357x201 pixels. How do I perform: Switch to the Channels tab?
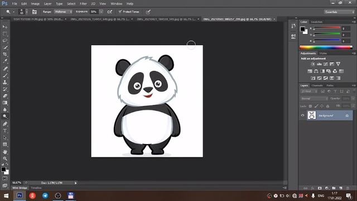(x=317, y=85)
